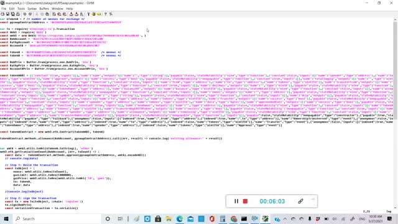The image size is (398, 224).
Task: Open the terminal window from taskbar
Action: tap(244, 218)
